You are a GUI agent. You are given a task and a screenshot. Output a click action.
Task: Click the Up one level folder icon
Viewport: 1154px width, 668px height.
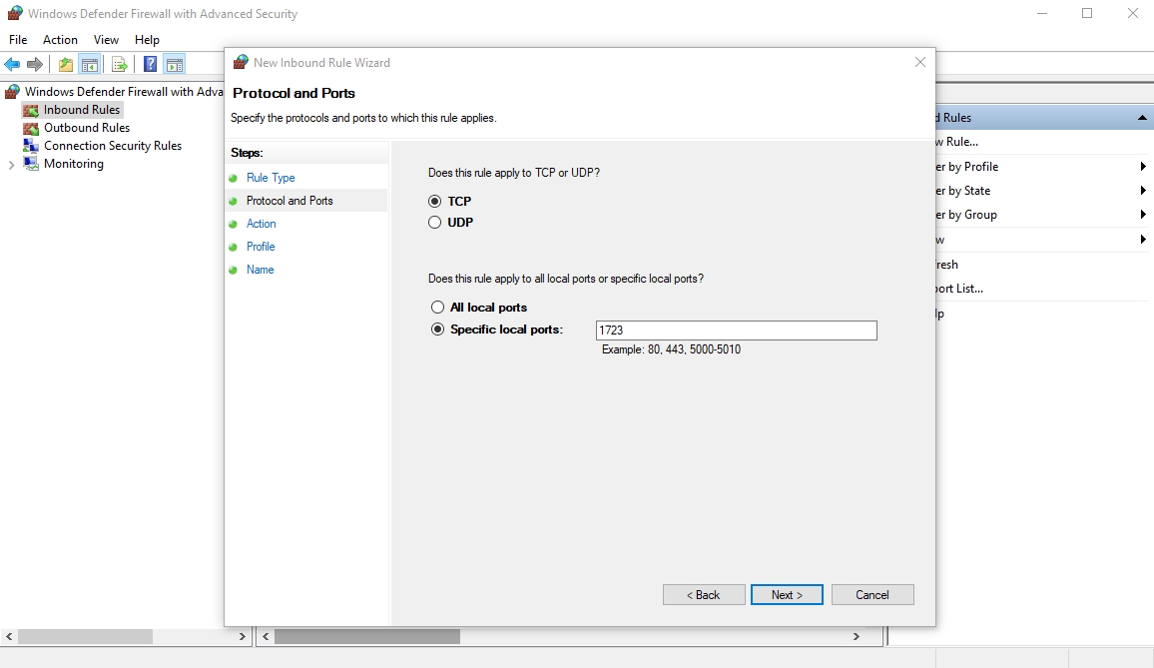pos(66,65)
